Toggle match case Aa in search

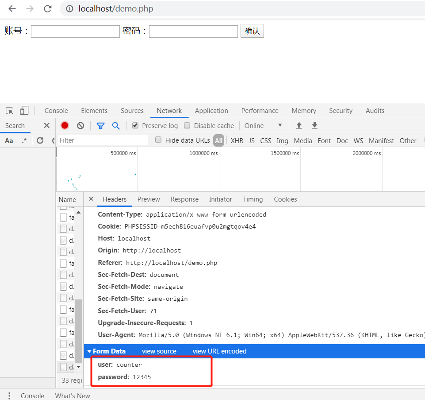click(x=9, y=141)
